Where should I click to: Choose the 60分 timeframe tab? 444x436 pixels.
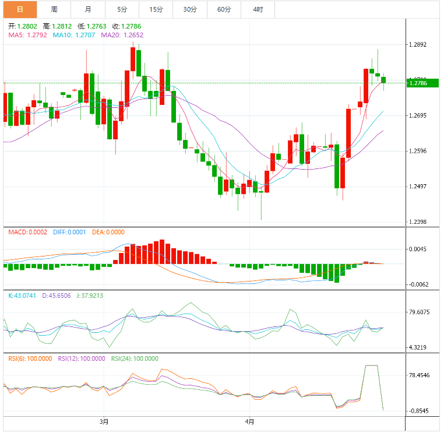point(224,9)
